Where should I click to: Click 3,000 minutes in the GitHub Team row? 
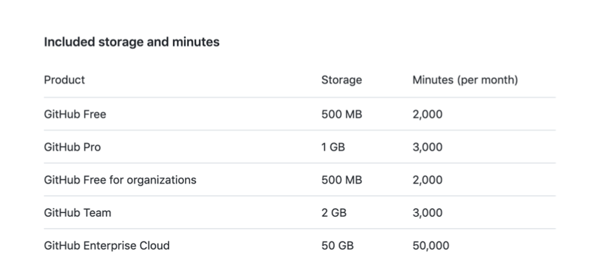[x=427, y=213]
